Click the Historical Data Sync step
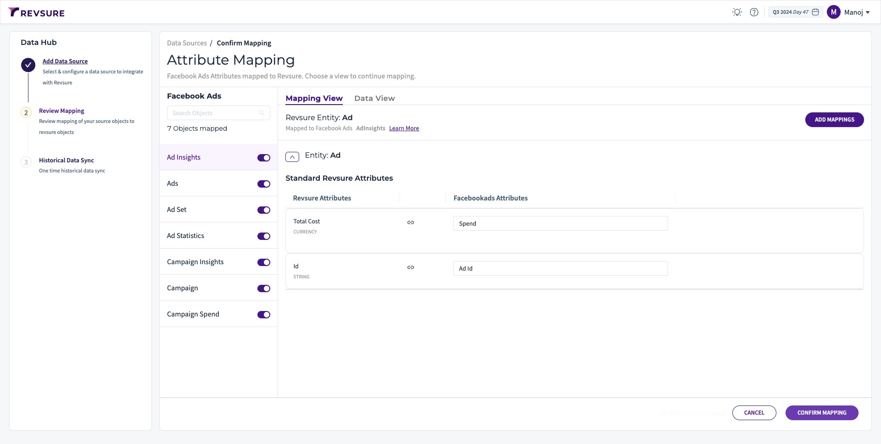Viewport: 881px width, 444px height. tap(66, 160)
